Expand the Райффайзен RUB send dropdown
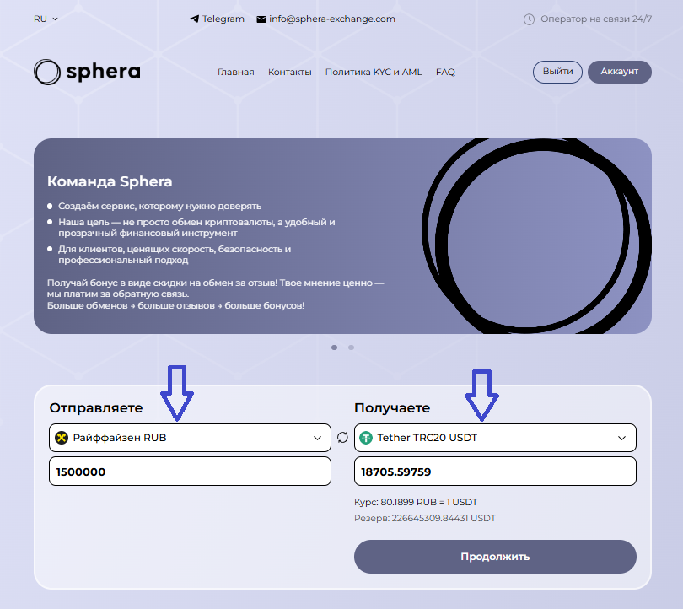Image resolution: width=683 pixels, height=609 pixels. tap(317, 438)
